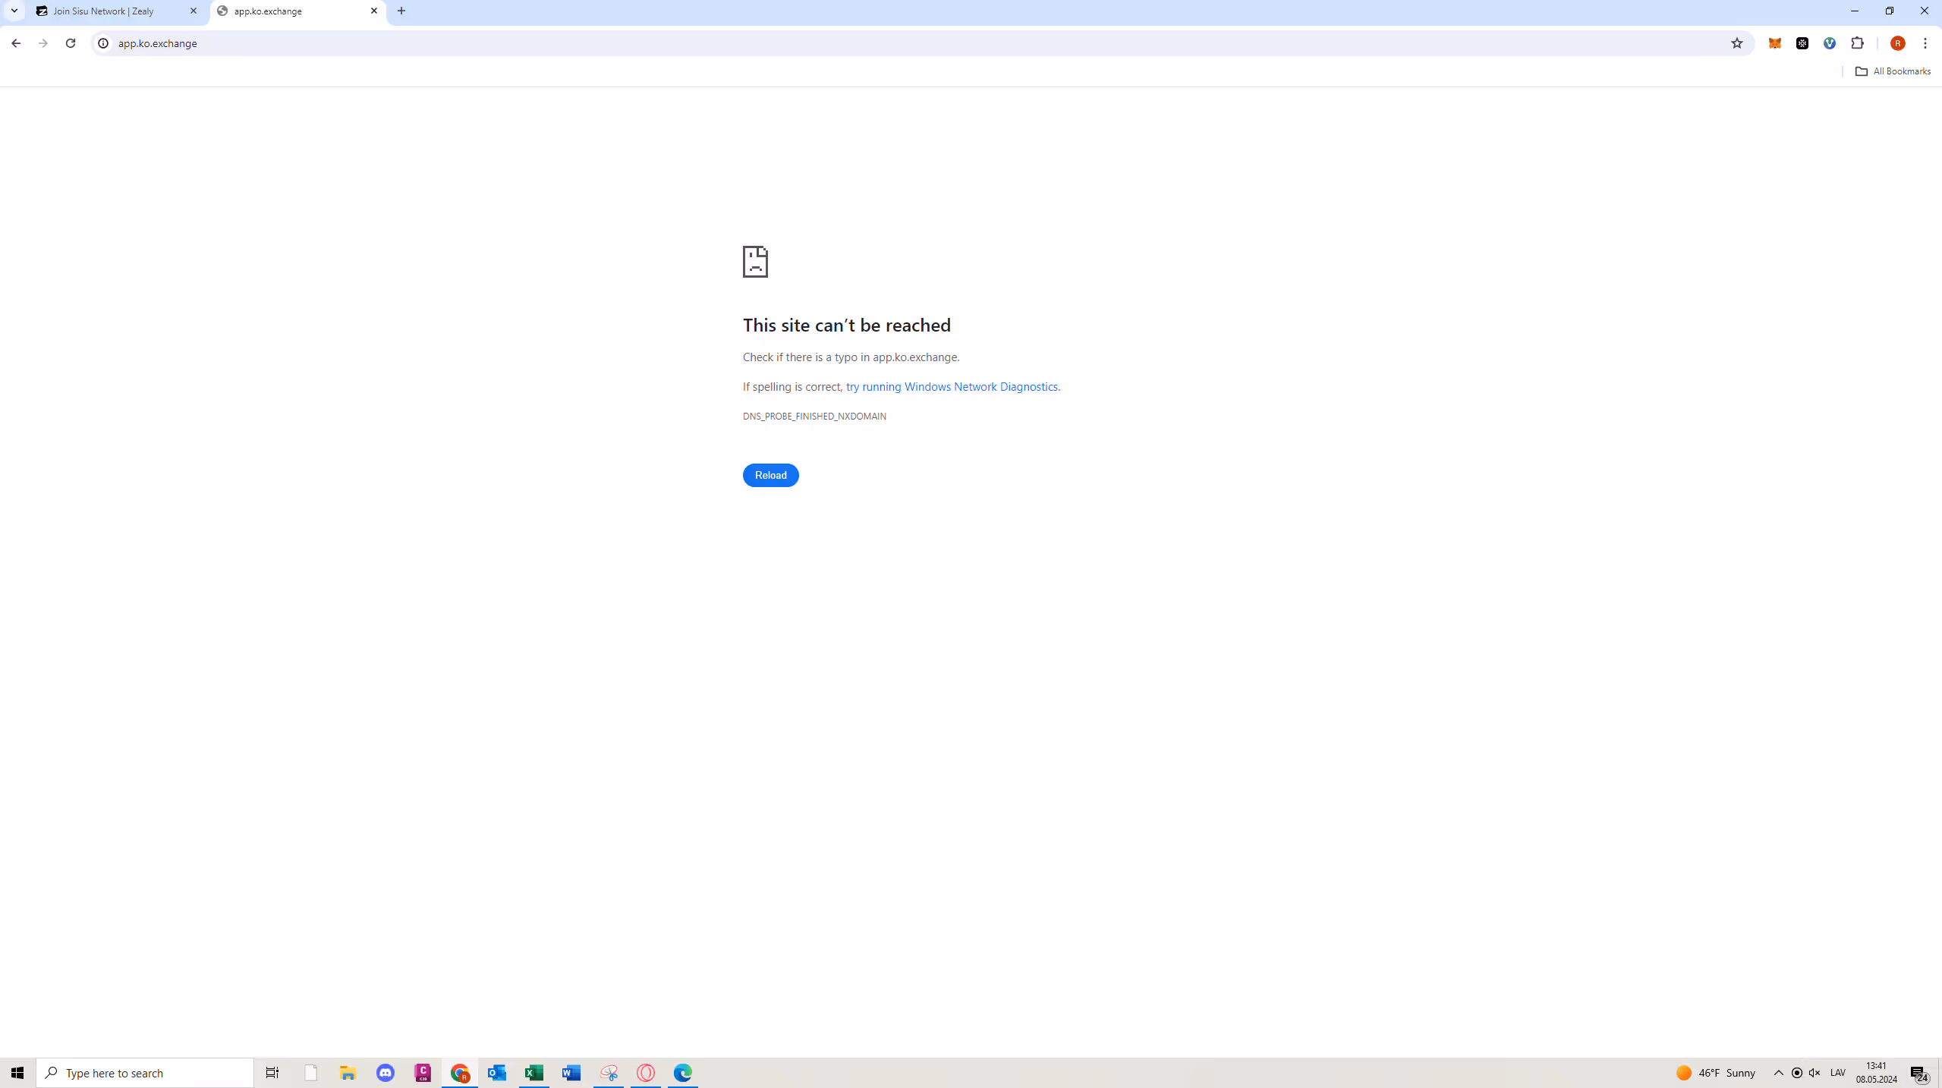Open the Extensions puzzle-piece menu

pyautogui.click(x=1857, y=43)
